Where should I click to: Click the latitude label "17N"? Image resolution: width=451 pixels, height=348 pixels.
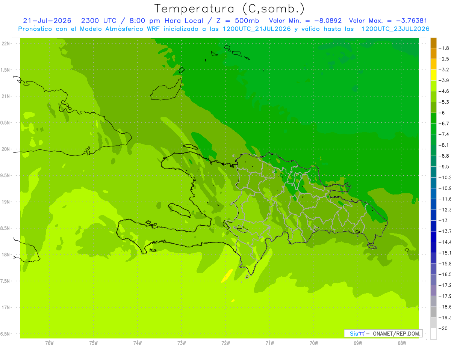point(6,307)
